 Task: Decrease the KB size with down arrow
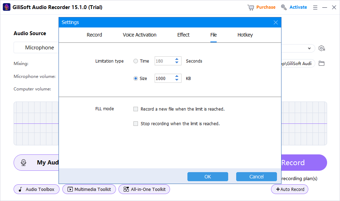177,80
